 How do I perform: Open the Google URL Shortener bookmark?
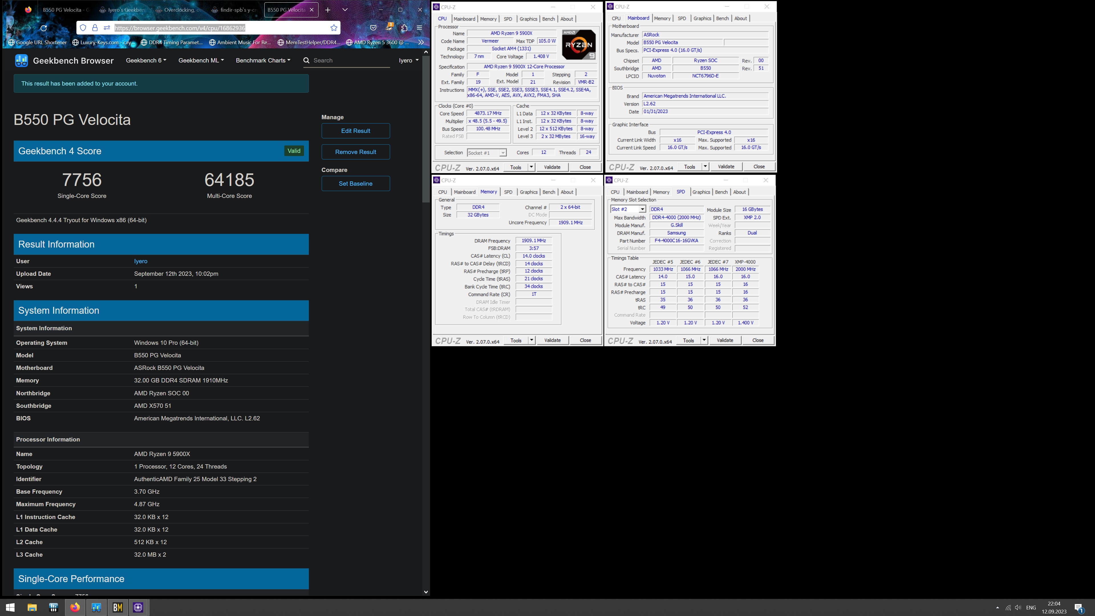(x=37, y=42)
